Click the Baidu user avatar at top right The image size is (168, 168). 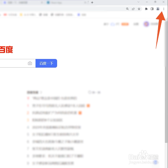tap(146, 24)
